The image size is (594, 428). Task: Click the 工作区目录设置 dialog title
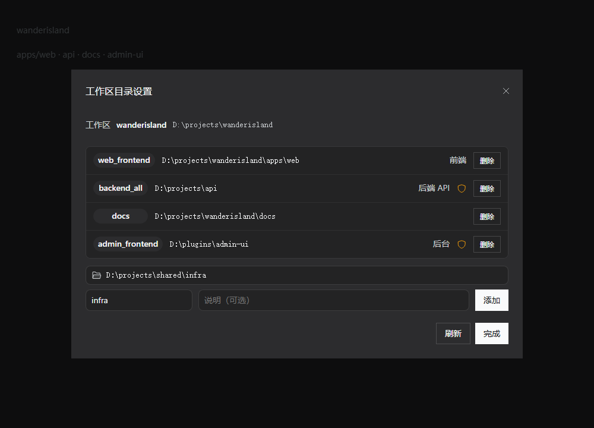pyautogui.click(x=119, y=92)
